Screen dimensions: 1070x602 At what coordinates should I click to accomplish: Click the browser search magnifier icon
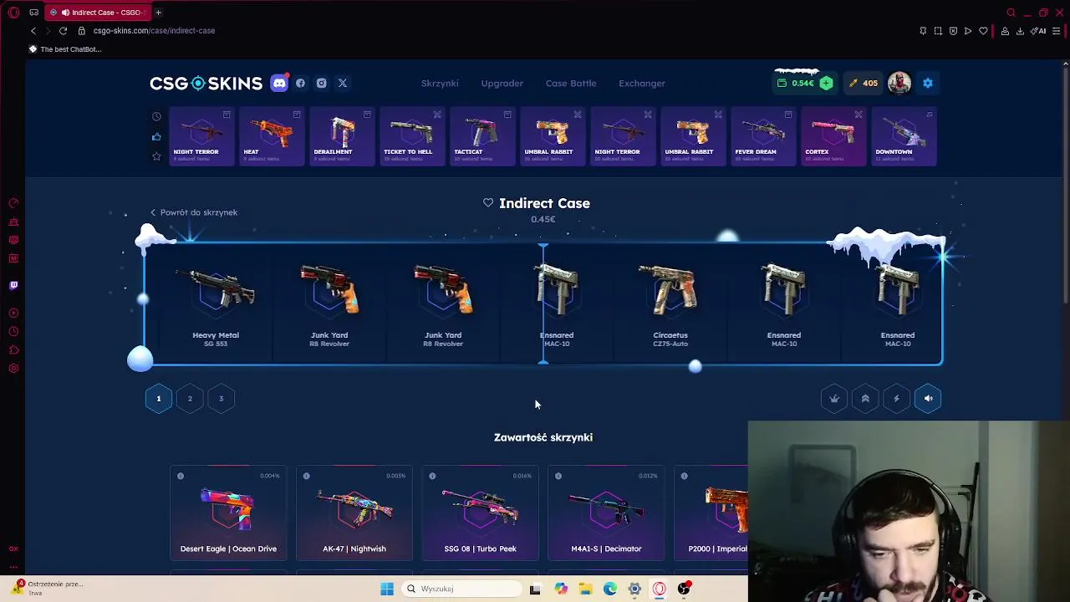point(1011,13)
